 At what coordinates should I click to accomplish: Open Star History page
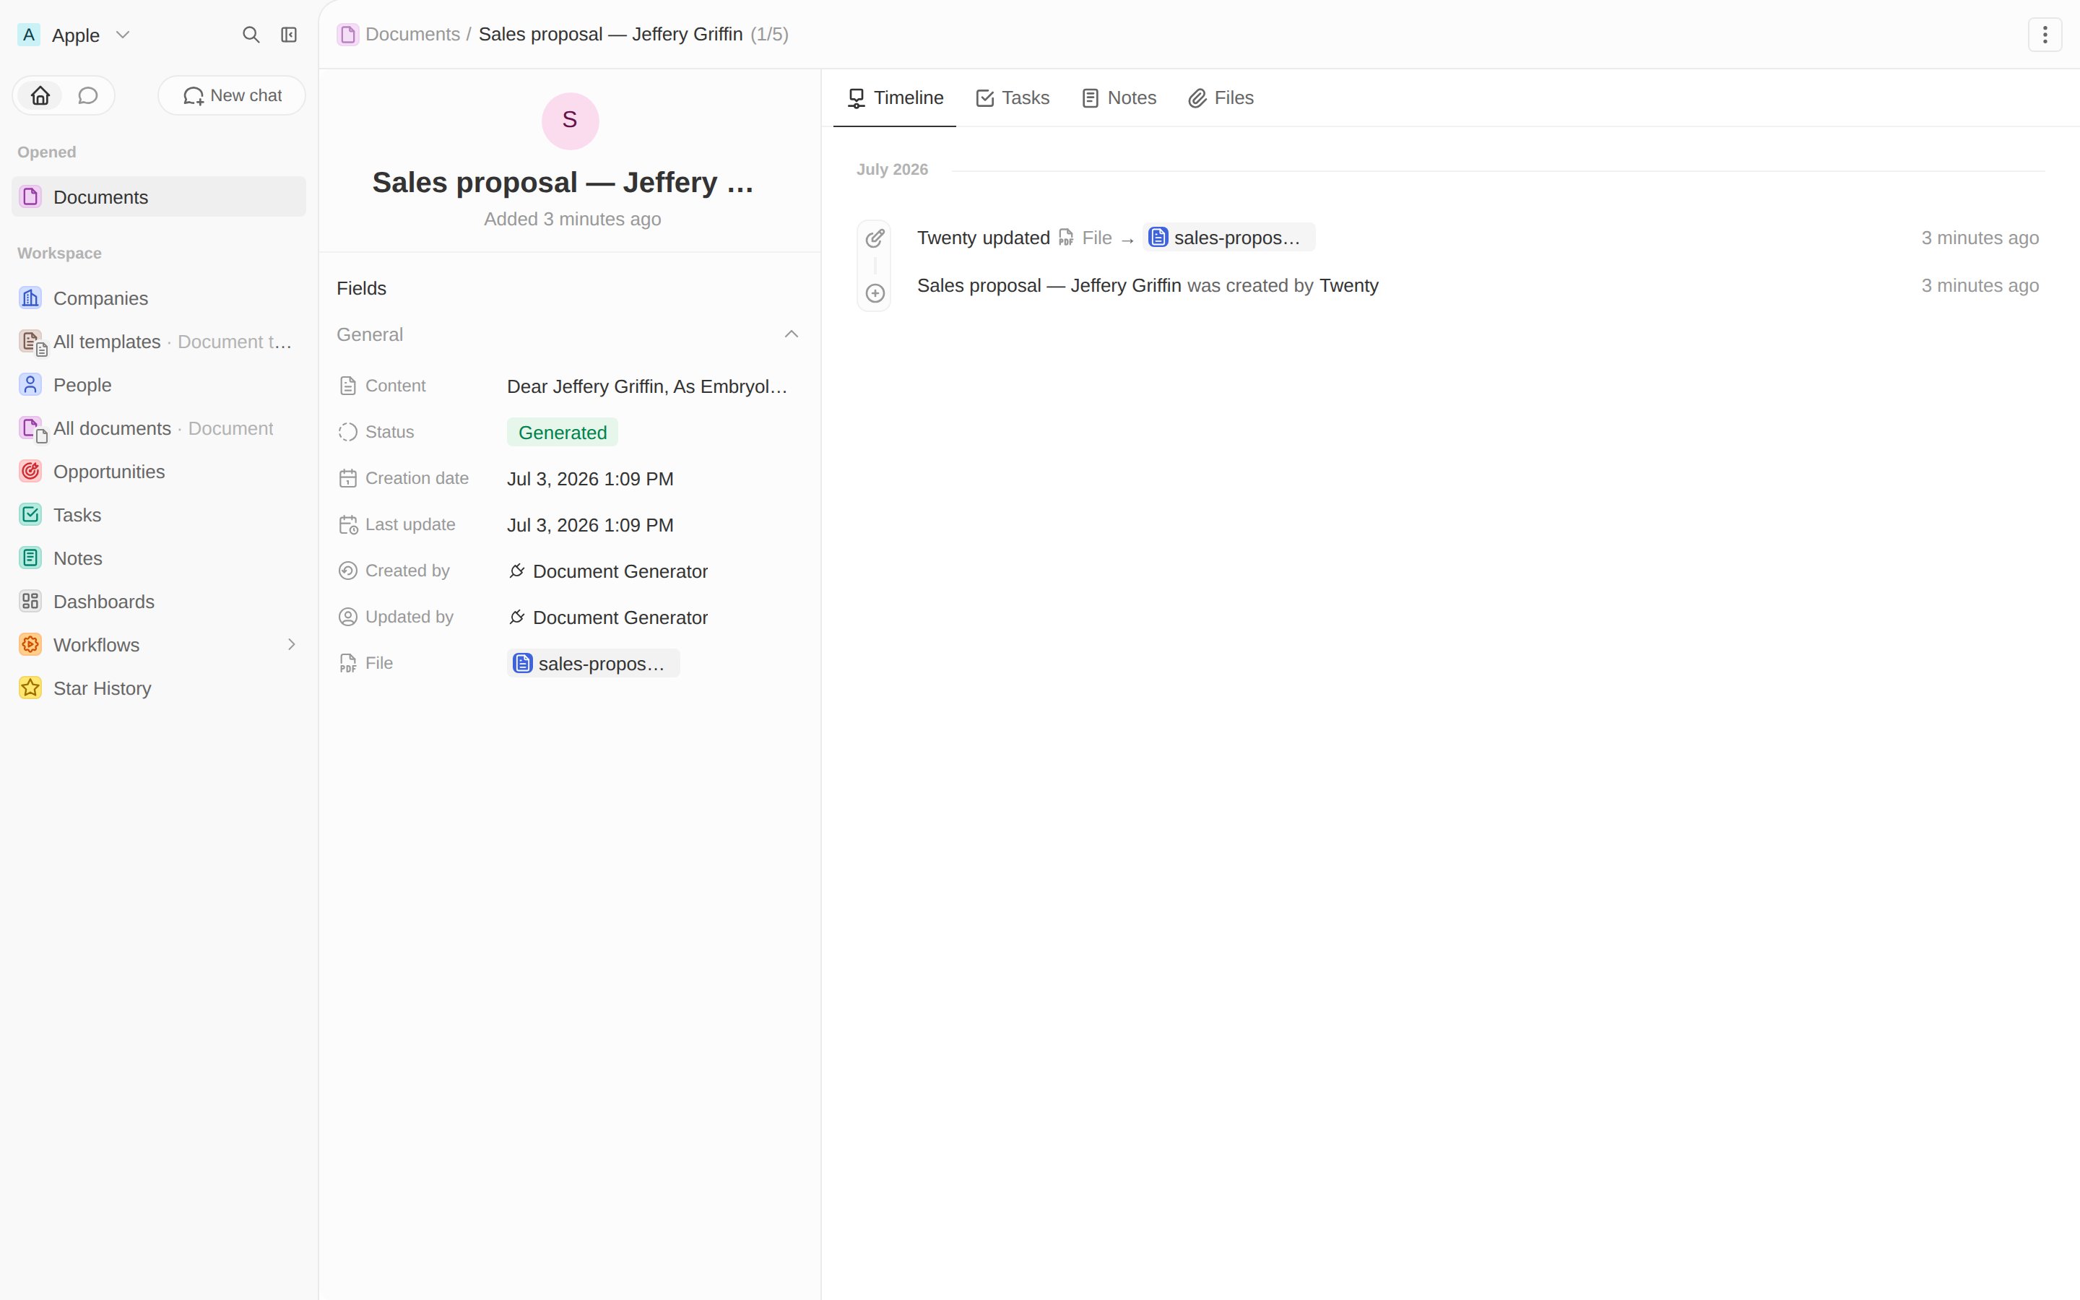(159, 688)
